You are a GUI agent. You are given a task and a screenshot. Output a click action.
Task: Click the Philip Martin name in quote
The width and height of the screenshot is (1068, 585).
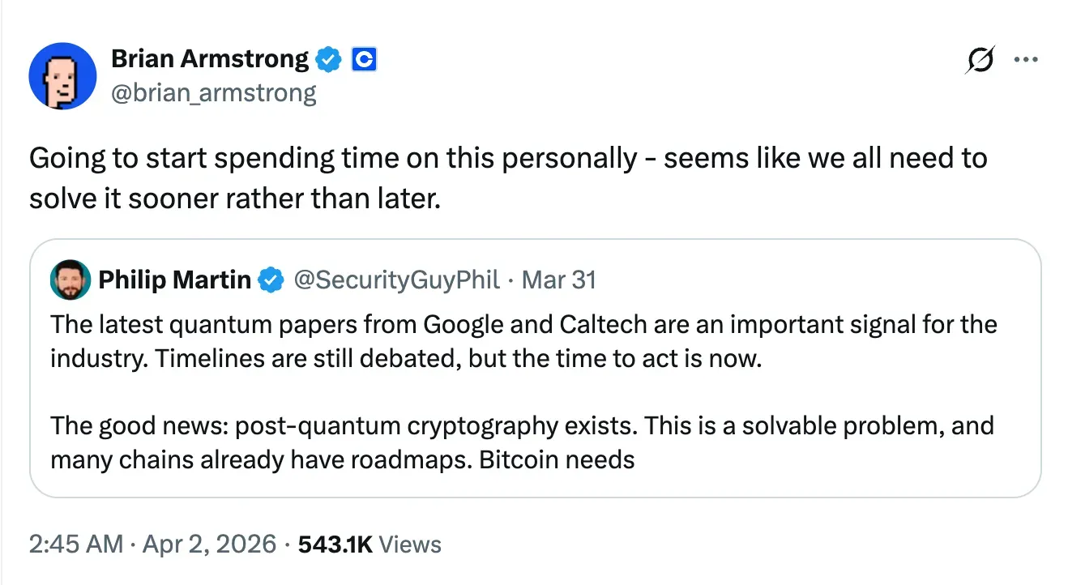tap(174, 280)
